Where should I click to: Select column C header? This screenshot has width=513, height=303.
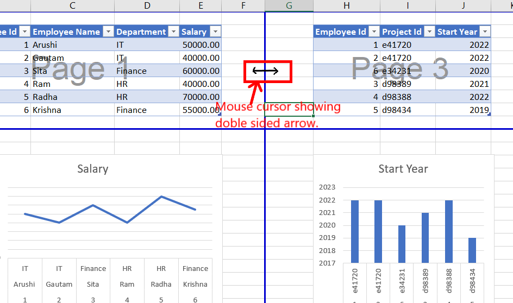(72, 5)
